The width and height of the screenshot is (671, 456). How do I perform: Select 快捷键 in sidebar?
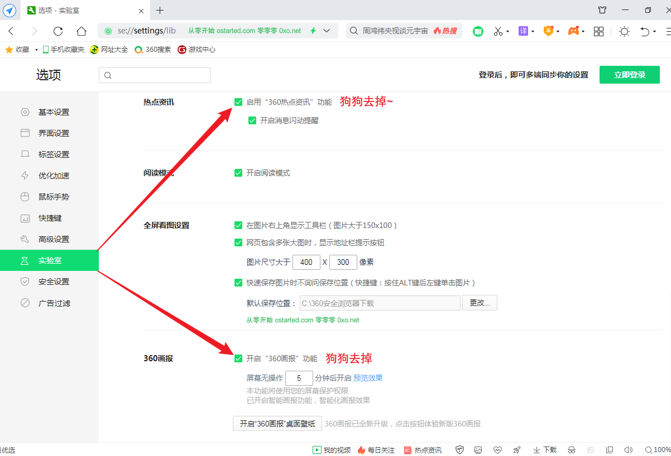point(49,218)
